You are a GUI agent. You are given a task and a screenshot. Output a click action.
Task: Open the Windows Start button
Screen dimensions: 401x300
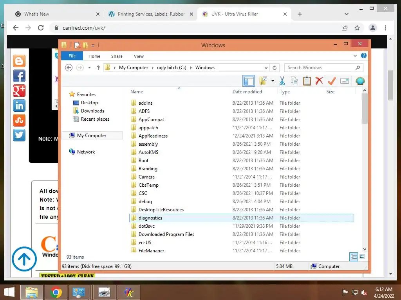coord(9,292)
